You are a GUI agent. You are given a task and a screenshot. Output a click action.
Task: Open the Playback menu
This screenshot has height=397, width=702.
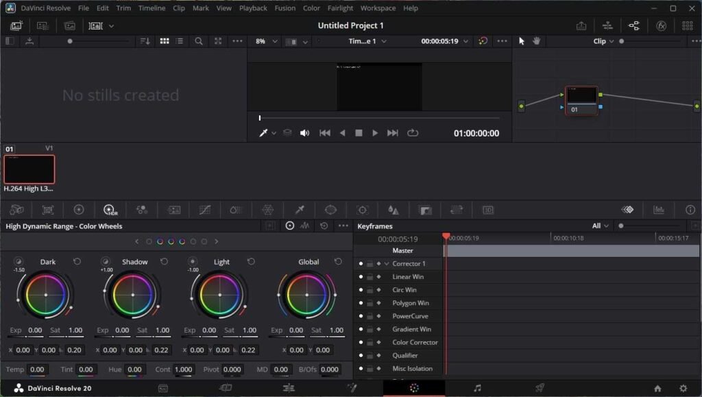tap(253, 8)
